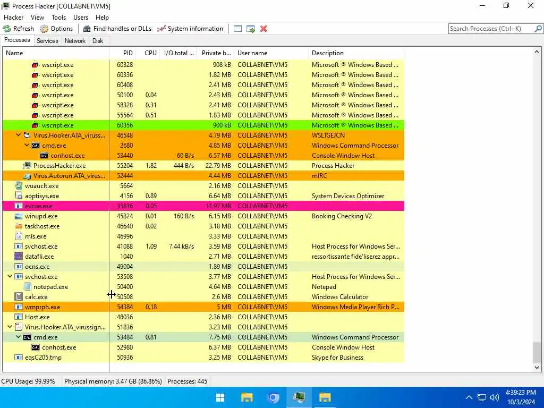This screenshot has width=544, height=408.
Task: Click the wscript.exe icon for PID 60328
Action: click(x=35, y=65)
